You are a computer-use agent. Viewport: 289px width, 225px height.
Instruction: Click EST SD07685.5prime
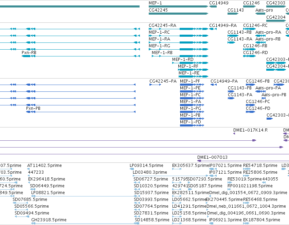30,200
